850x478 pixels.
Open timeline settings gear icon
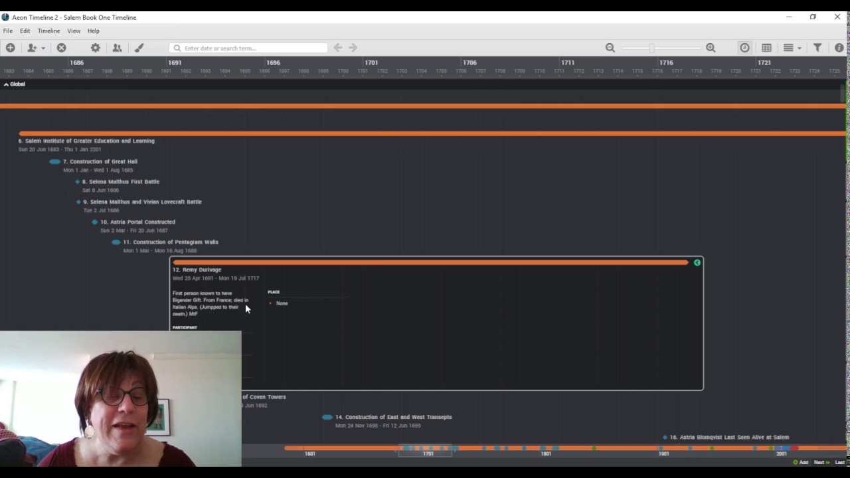[96, 48]
